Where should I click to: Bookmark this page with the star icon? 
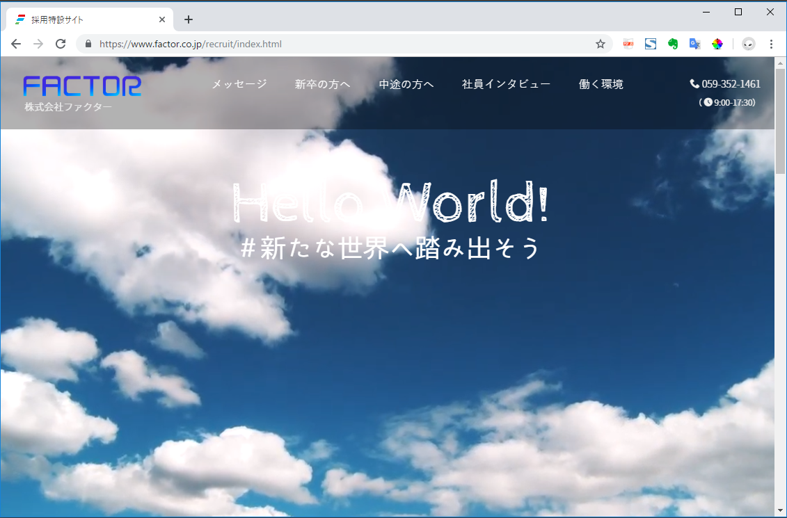(601, 44)
